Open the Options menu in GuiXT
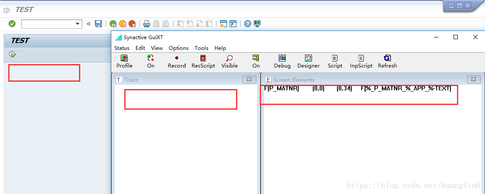The height and width of the screenshot is (194, 485). click(x=179, y=48)
